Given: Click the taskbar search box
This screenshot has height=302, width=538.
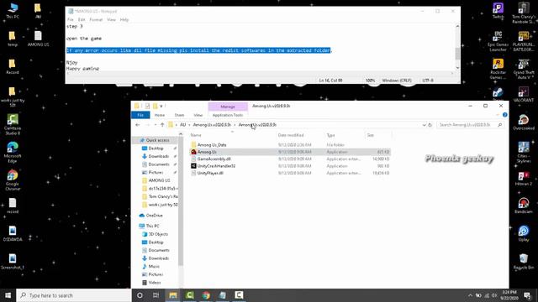Looking at the screenshot, I should tap(74, 295).
